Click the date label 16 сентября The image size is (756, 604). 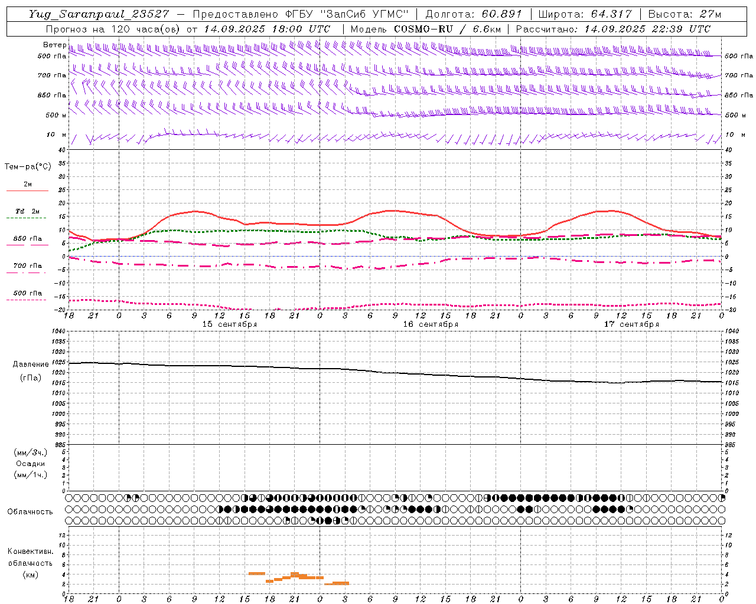431,324
